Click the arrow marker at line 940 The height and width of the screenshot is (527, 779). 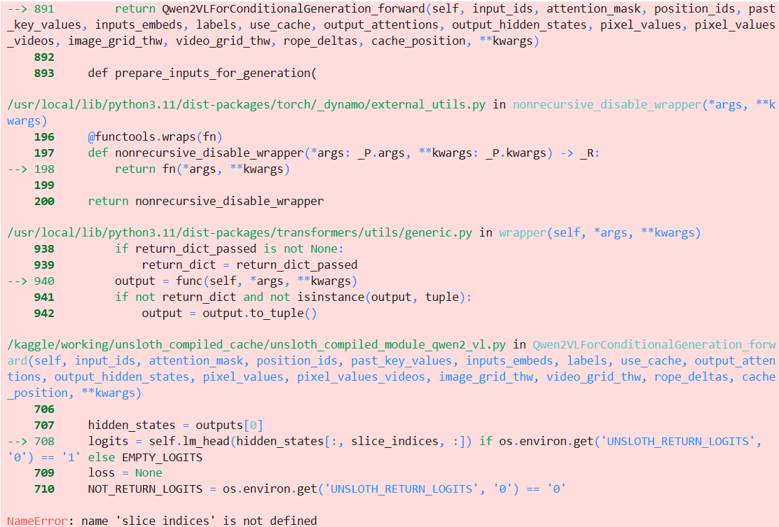coord(18,281)
